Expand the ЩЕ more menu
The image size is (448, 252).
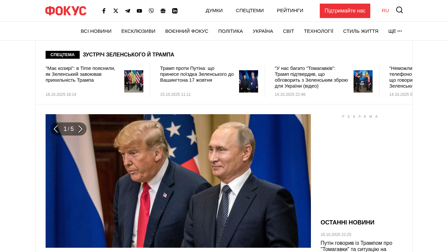395,31
